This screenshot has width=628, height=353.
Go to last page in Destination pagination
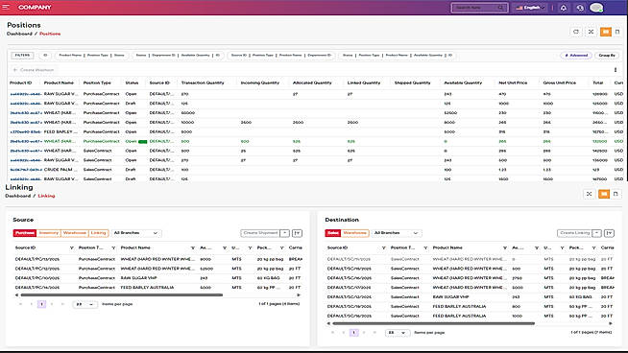[374, 333]
